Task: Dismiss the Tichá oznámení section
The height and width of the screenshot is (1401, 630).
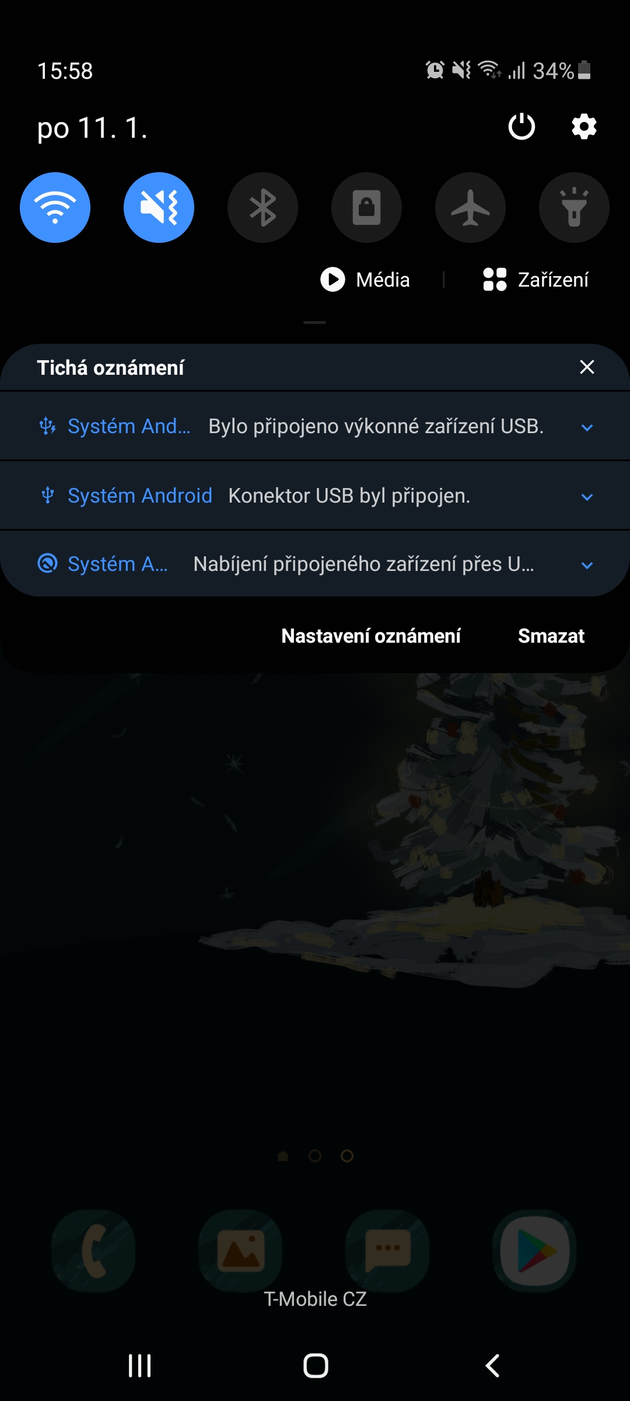Action: (x=587, y=367)
